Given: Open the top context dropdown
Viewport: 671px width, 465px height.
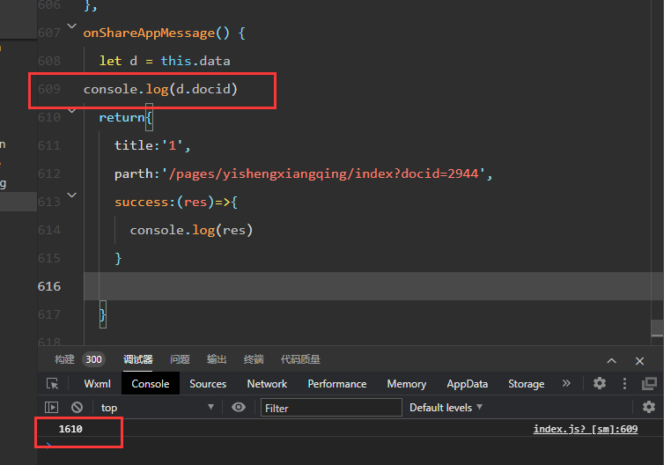Looking at the screenshot, I should coord(157,408).
